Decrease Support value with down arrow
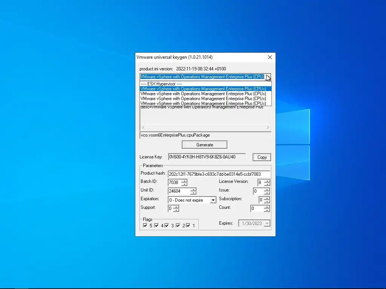This screenshot has height=289, width=386. click(176, 210)
